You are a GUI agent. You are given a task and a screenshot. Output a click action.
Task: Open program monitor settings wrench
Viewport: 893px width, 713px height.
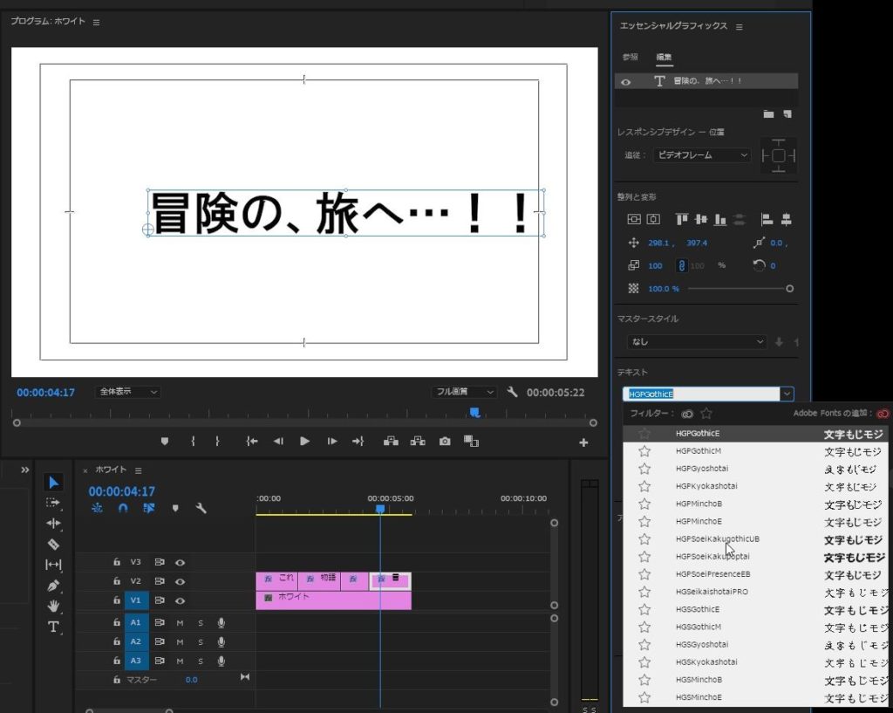coord(513,393)
